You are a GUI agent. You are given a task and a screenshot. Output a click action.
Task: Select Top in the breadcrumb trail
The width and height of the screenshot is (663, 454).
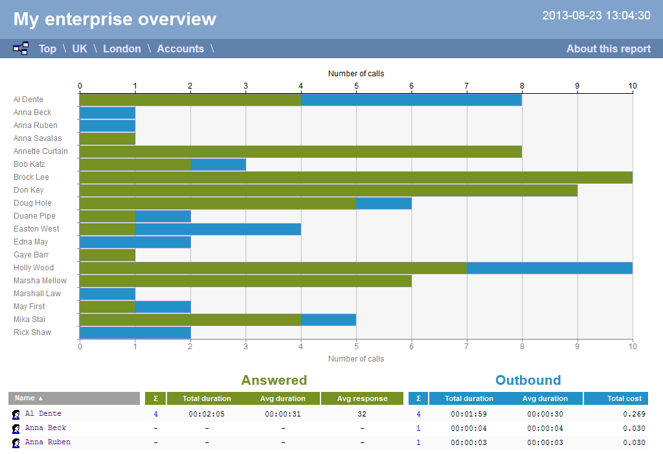pyautogui.click(x=47, y=49)
